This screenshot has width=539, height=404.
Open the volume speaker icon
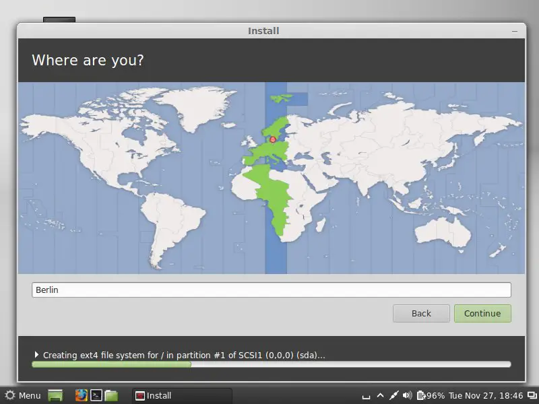[x=408, y=396]
